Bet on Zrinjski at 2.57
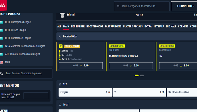Image resolution: width=197 pixels, height=112 pixels. 85,92
